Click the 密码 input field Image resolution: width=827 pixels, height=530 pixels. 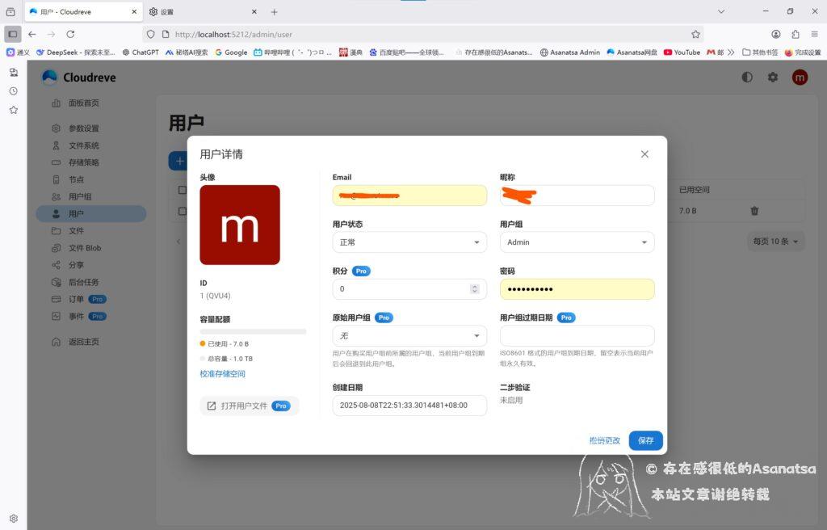[x=577, y=289]
